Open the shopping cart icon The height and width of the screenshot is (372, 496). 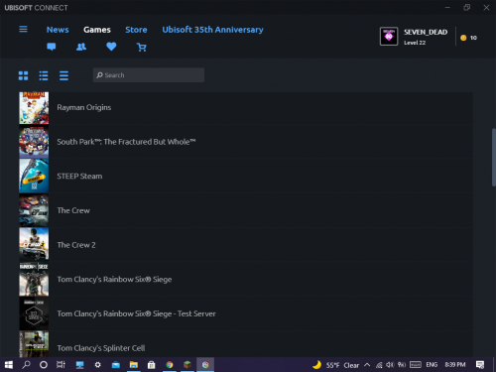(x=142, y=47)
